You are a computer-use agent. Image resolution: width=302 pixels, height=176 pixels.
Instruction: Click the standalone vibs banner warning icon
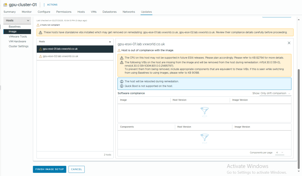40,32
